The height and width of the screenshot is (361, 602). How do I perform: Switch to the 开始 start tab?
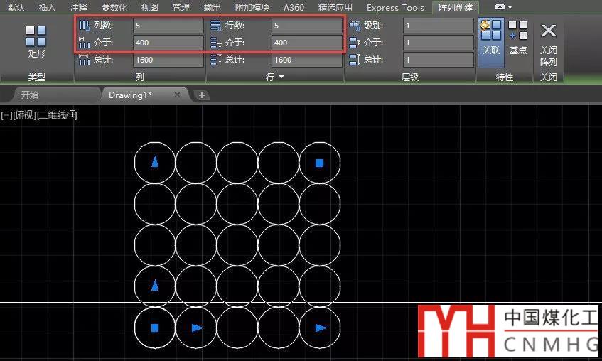[30, 95]
